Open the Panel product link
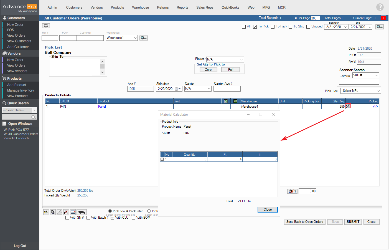The width and height of the screenshot is (389, 250). [x=102, y=107]
